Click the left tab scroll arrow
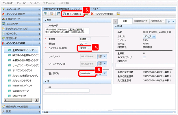Image resolution: width=178 pixels, height=115 pixels. [116, 21]
